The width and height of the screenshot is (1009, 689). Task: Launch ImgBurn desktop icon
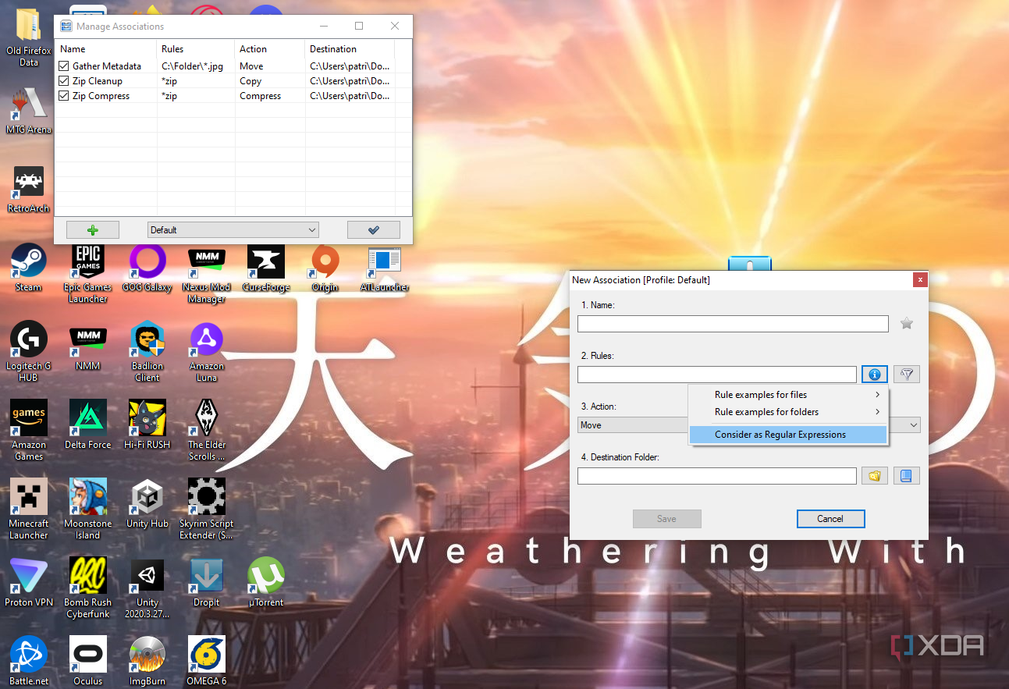pos(147,662)
